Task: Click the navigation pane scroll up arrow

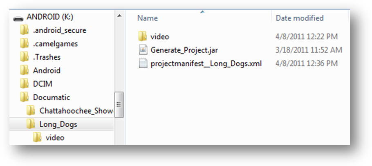Action: tap(119, 16)
